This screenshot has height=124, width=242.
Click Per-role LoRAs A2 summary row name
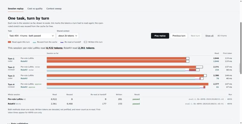pyautogui.click(x=17, y=99)
